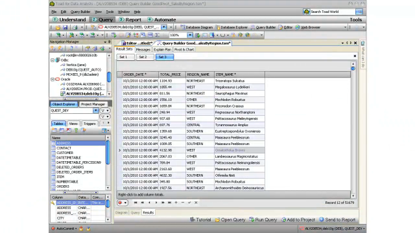Go to next record arrow
Viewport: 415px width, 233px height.
(x=156, y=203)
